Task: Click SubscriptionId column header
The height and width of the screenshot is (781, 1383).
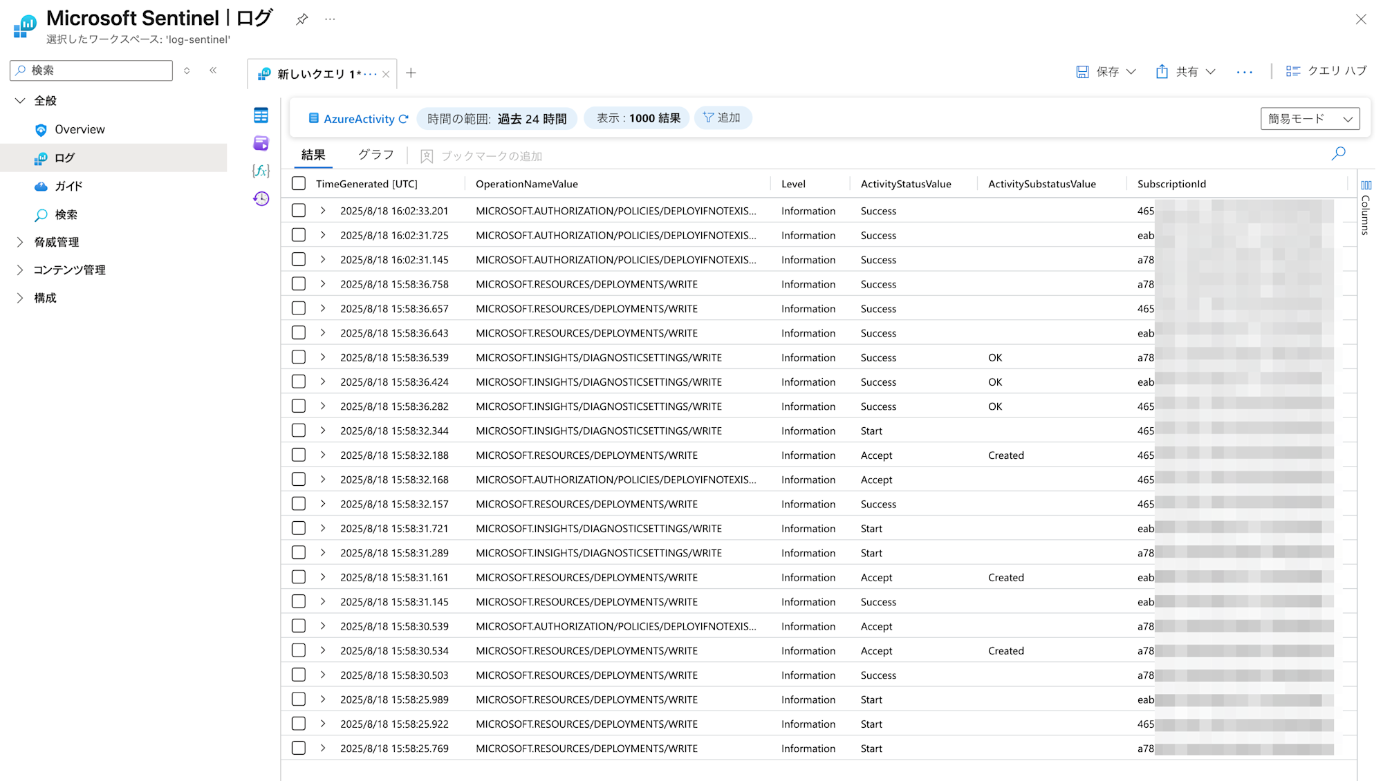Action: 1171,184
